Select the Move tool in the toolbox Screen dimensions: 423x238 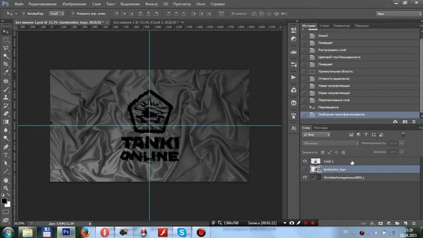(x=6, y=32)
